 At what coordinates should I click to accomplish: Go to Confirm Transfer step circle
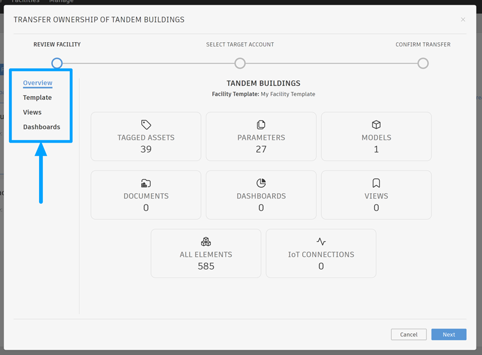click(423, 63)
